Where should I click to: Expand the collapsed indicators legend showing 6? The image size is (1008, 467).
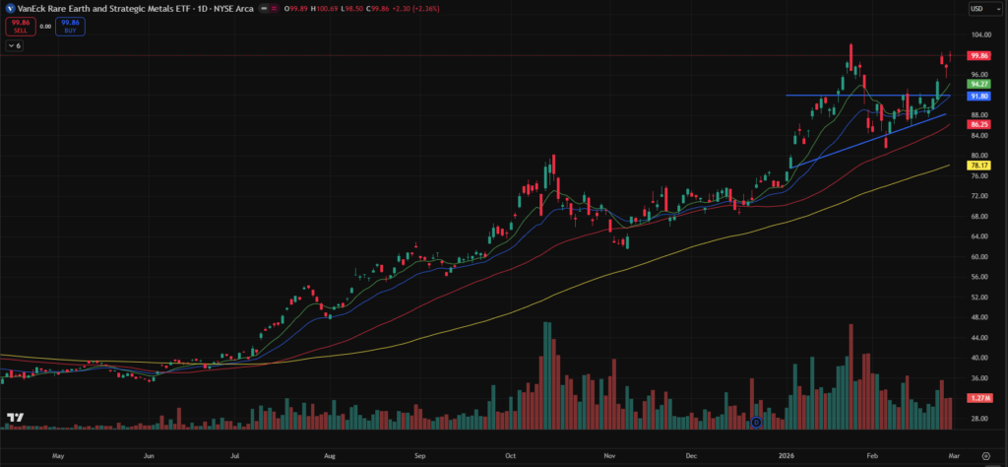coord(16,45)
